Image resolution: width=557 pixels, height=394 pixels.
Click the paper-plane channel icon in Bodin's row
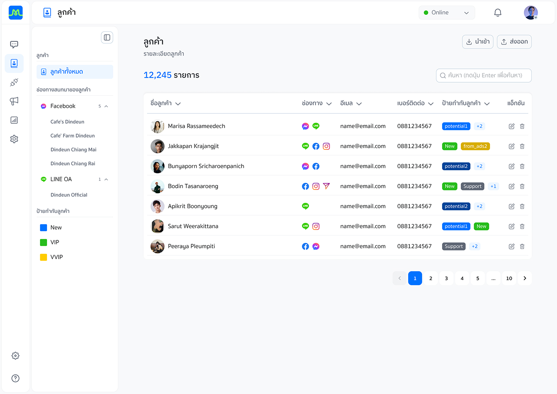(x=326, y=186)
